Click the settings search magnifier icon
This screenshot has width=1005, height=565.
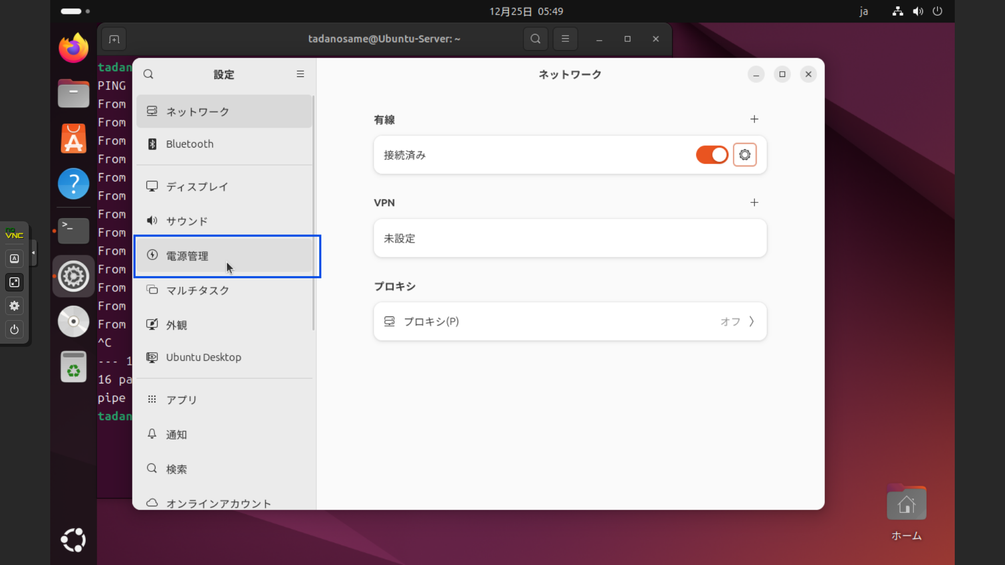pyautogui.click(x=149, y=74)
